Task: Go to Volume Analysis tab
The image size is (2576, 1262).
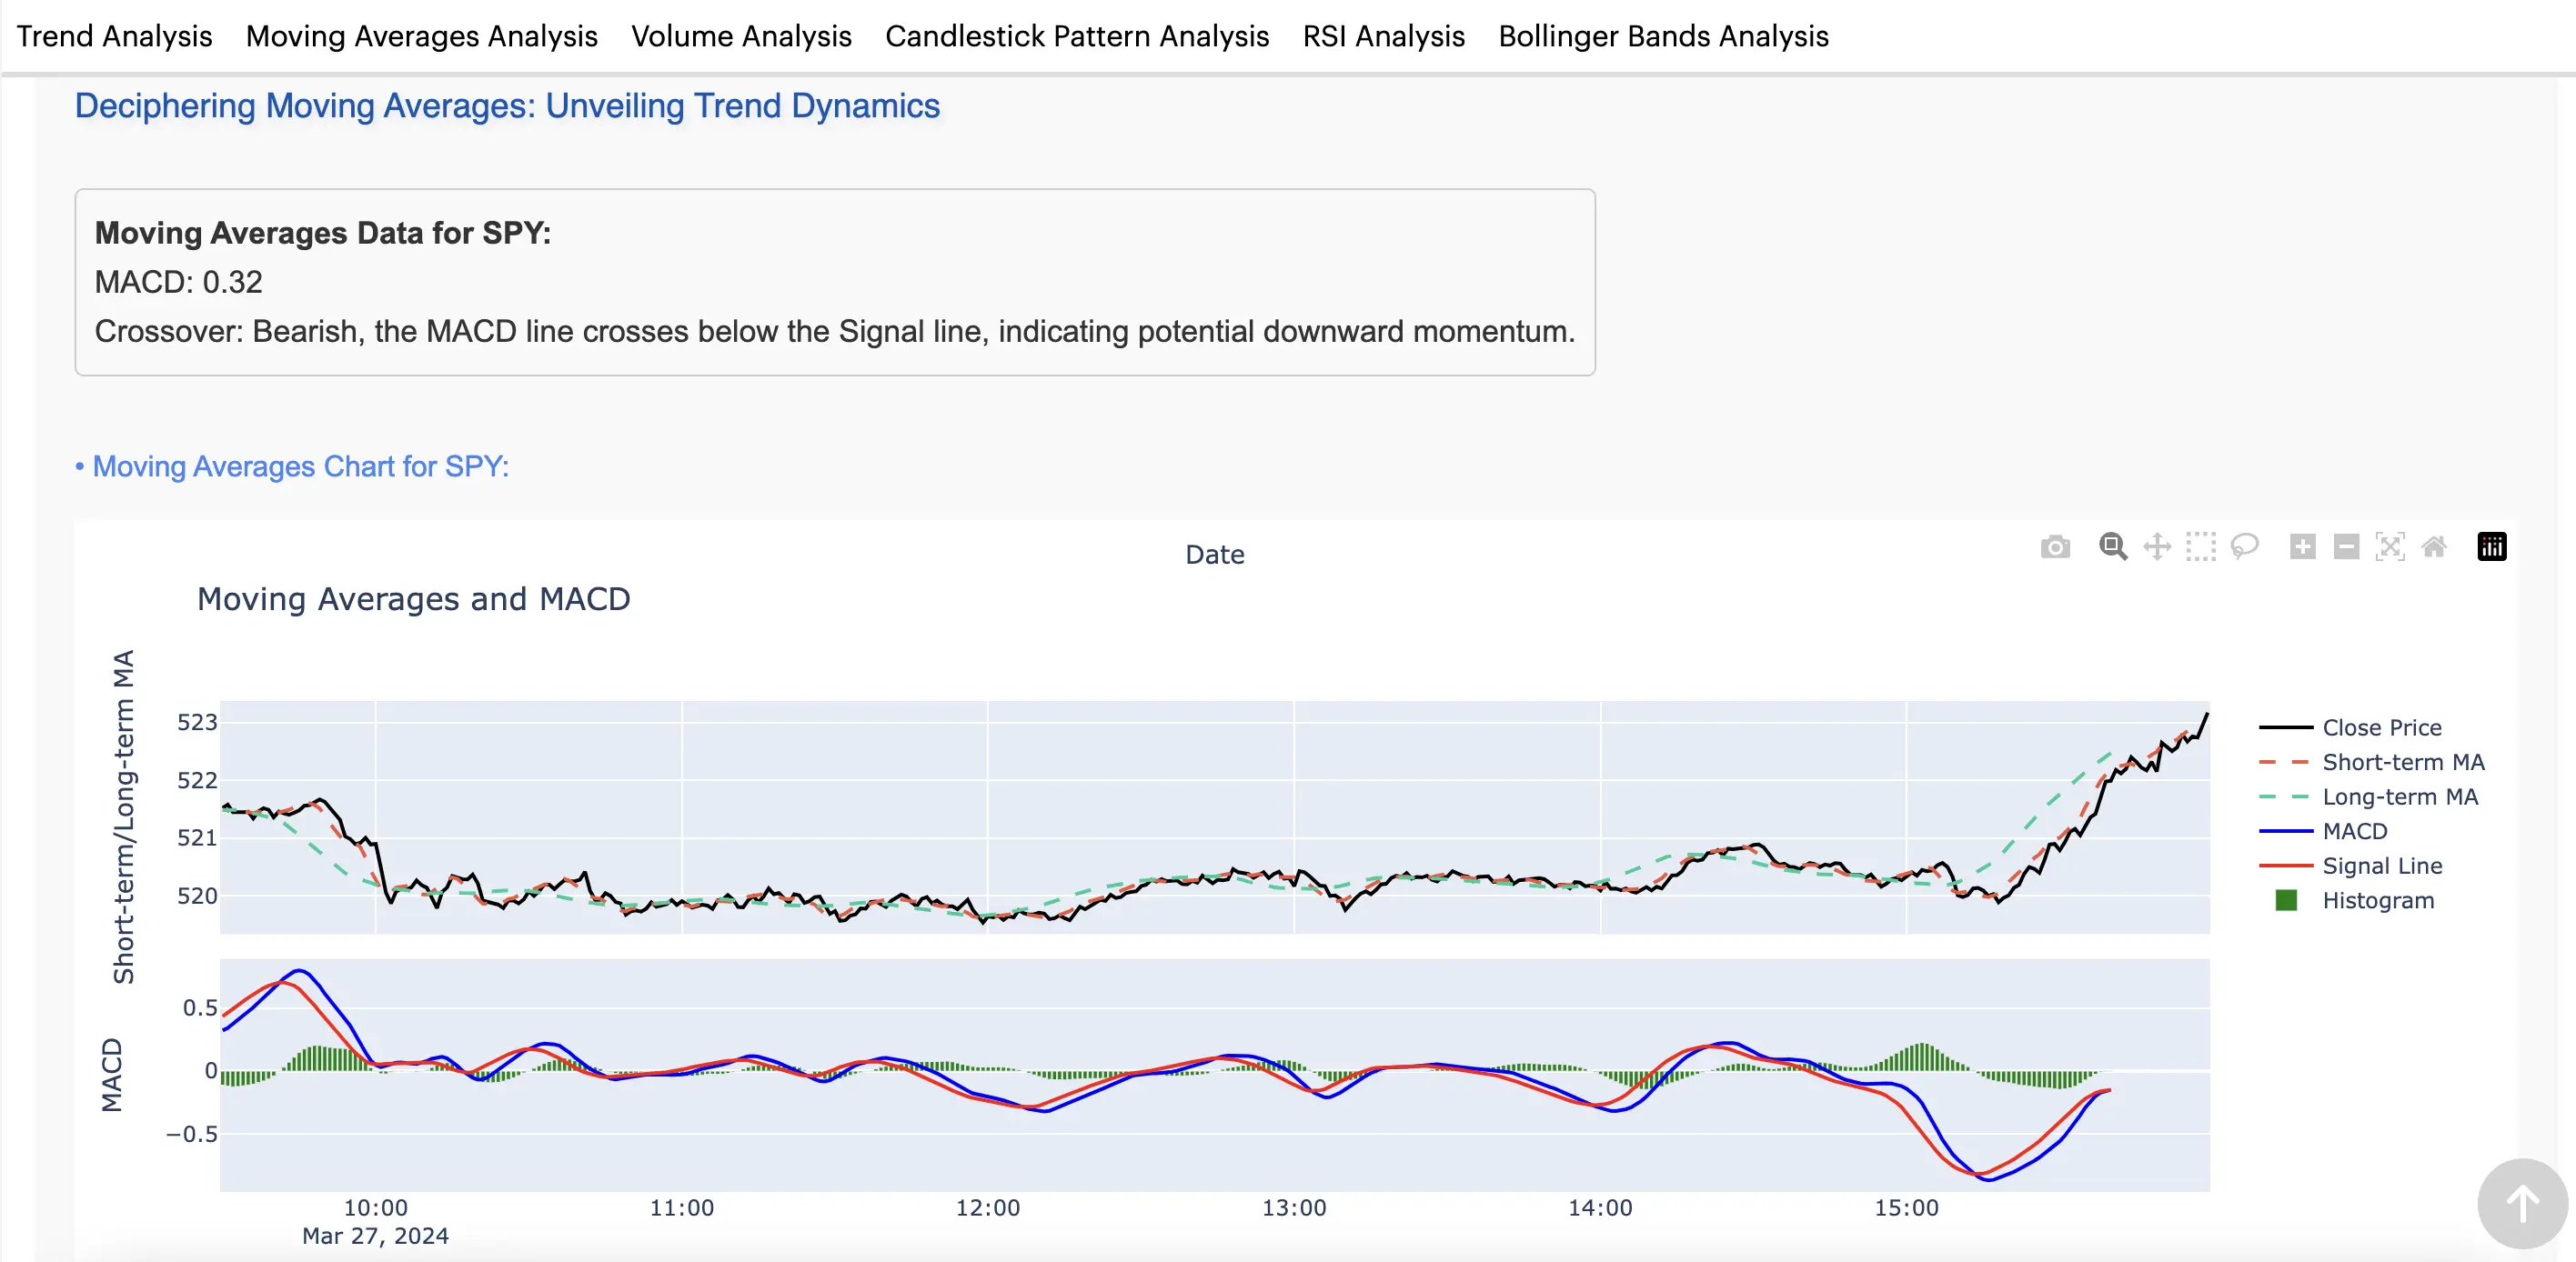Action: click(x=741, y=36)
